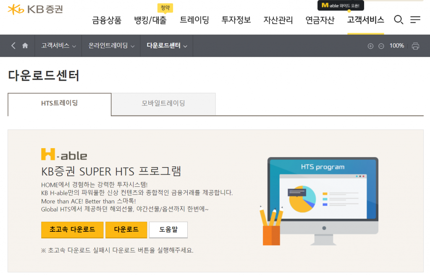This screenshot has width=430, height=275.
Task: Go back with the left arrow icon
Action: (x=13, y=45)
